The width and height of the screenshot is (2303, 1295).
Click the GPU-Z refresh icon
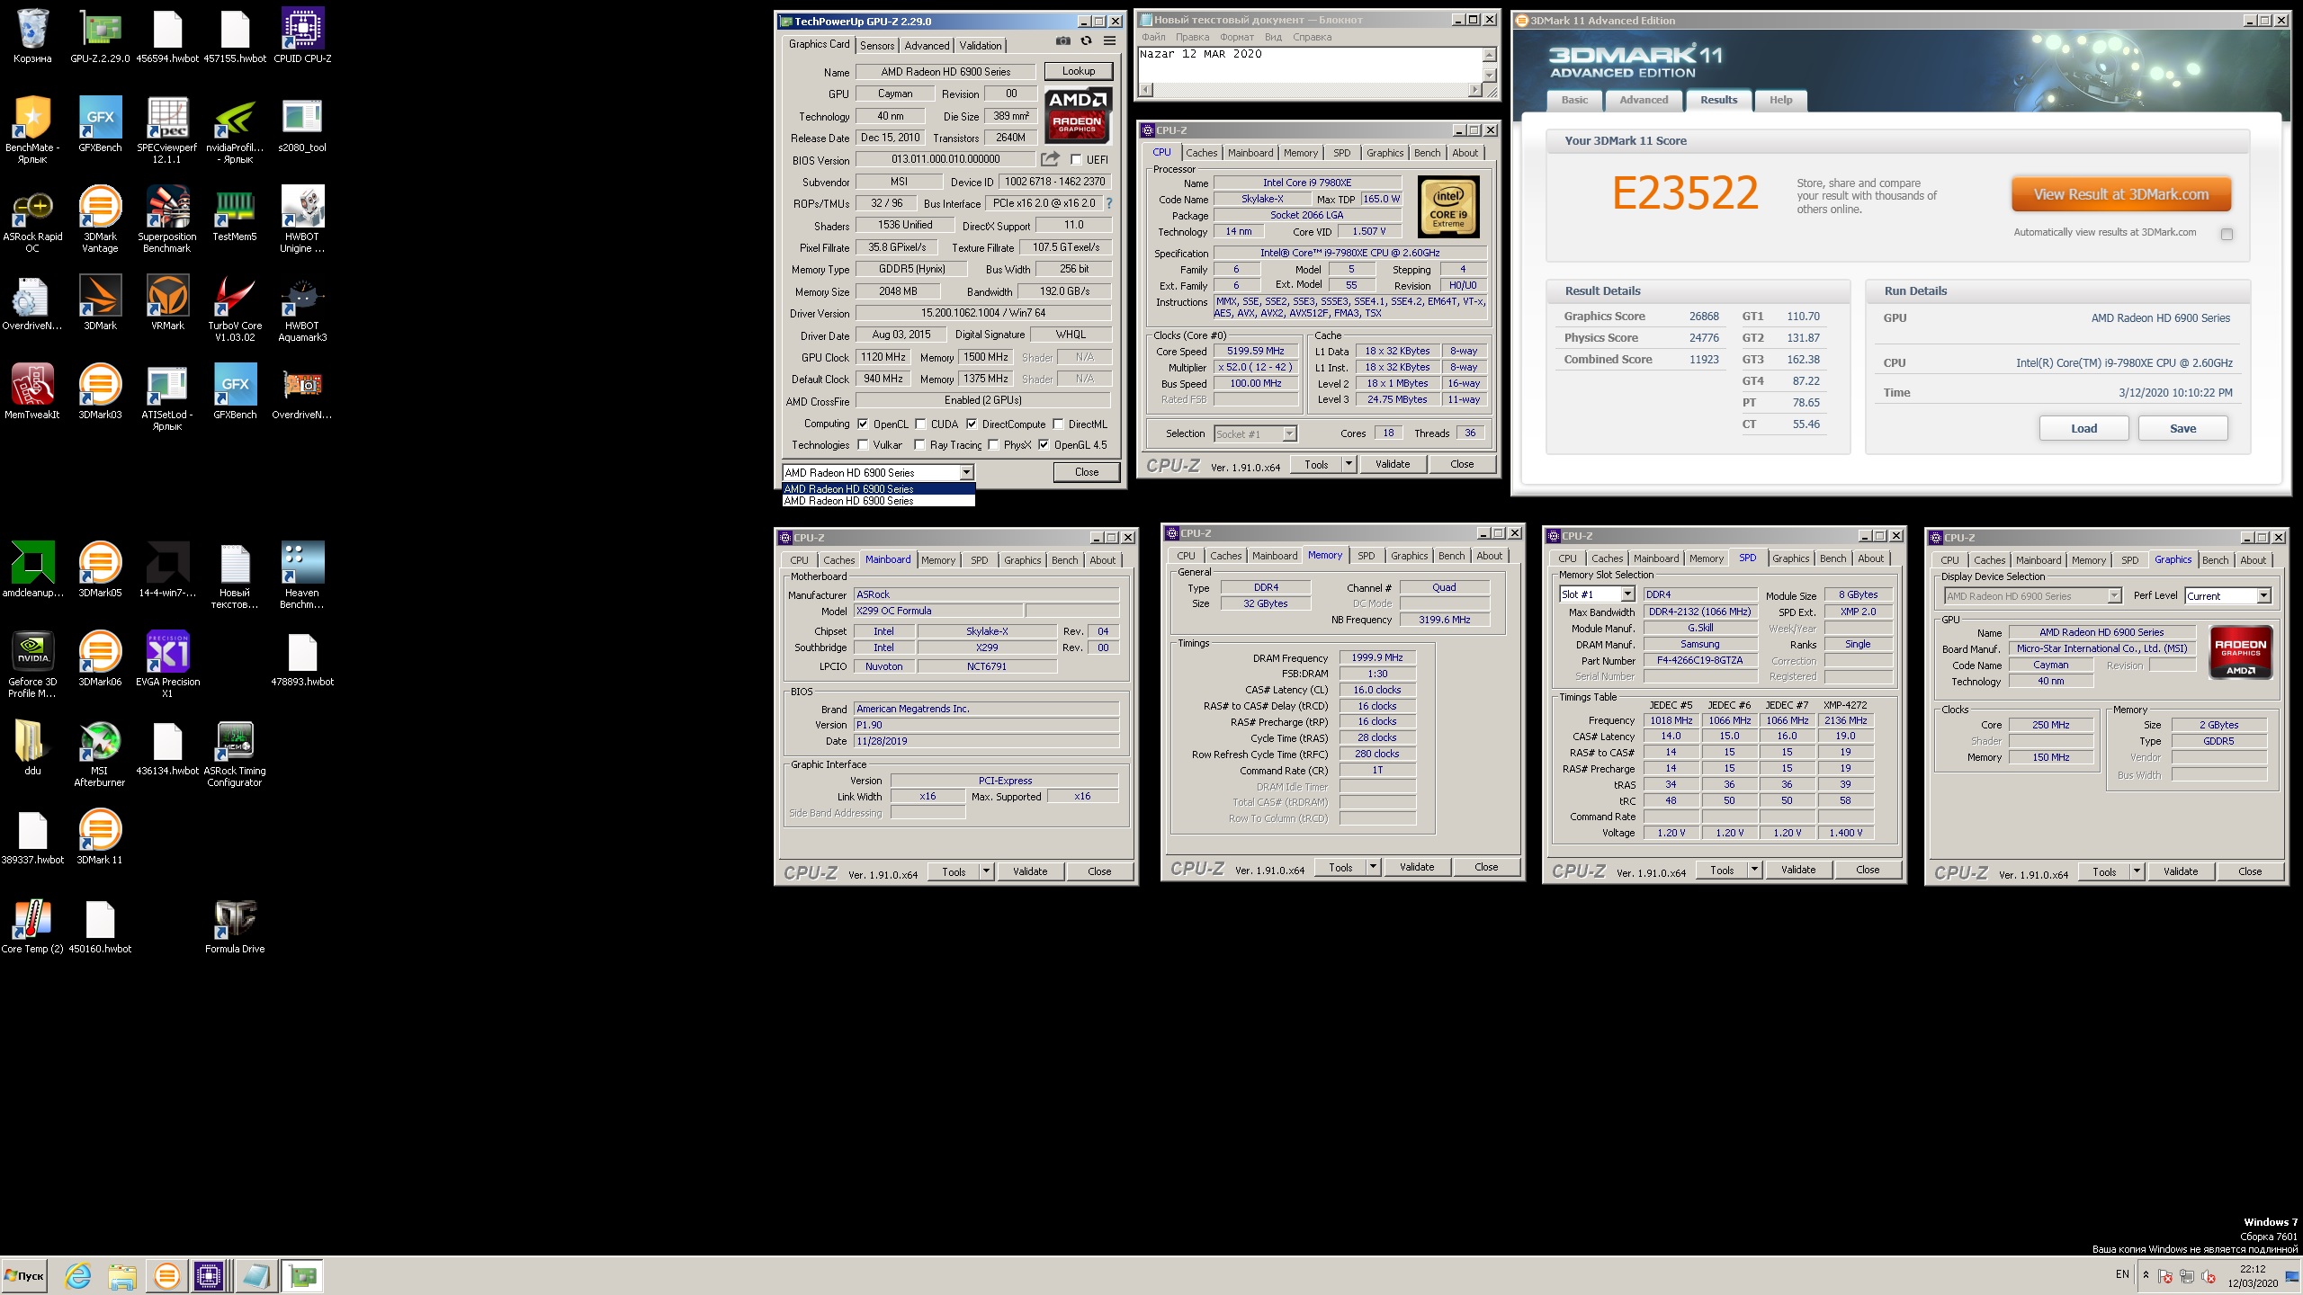[1086, 41]
